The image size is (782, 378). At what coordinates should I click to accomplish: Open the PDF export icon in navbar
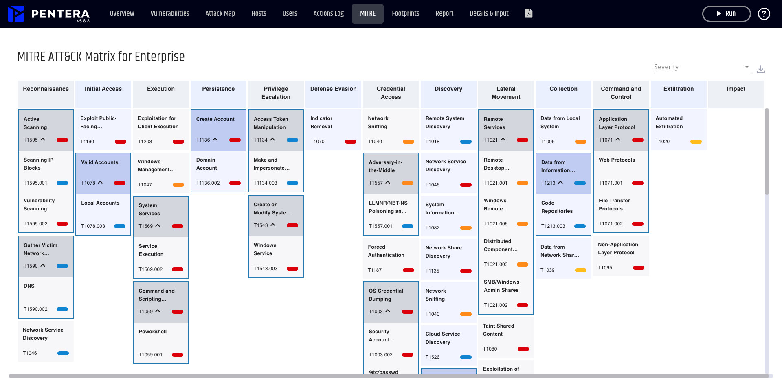click(529, 13)
